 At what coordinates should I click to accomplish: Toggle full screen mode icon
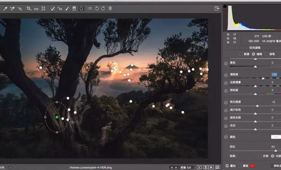(x=217, y=8)
